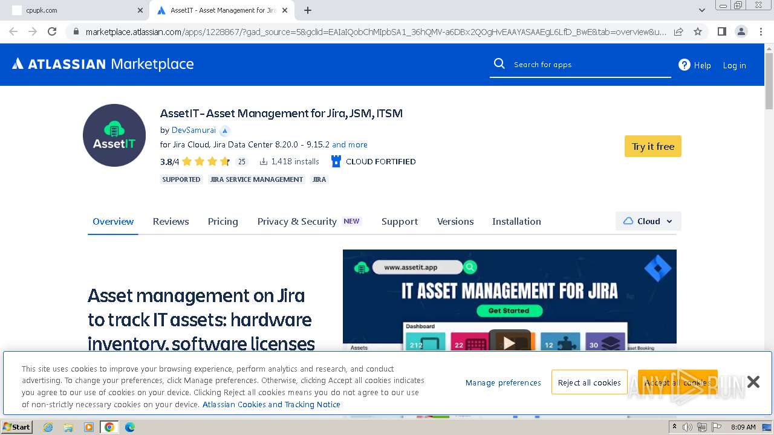Expand the Cloud hosting dropdown
The image size is (774, 435).
coord(648,221)
